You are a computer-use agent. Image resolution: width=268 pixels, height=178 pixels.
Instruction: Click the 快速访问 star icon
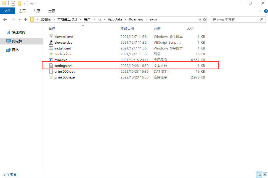click(9, 32)
